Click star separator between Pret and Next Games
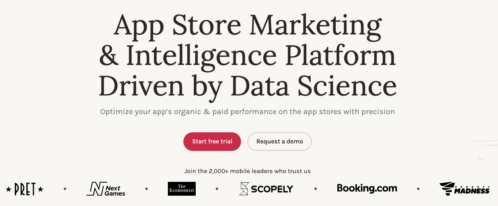This screenshot has width=498, height=206. click(x=65, y=189)
